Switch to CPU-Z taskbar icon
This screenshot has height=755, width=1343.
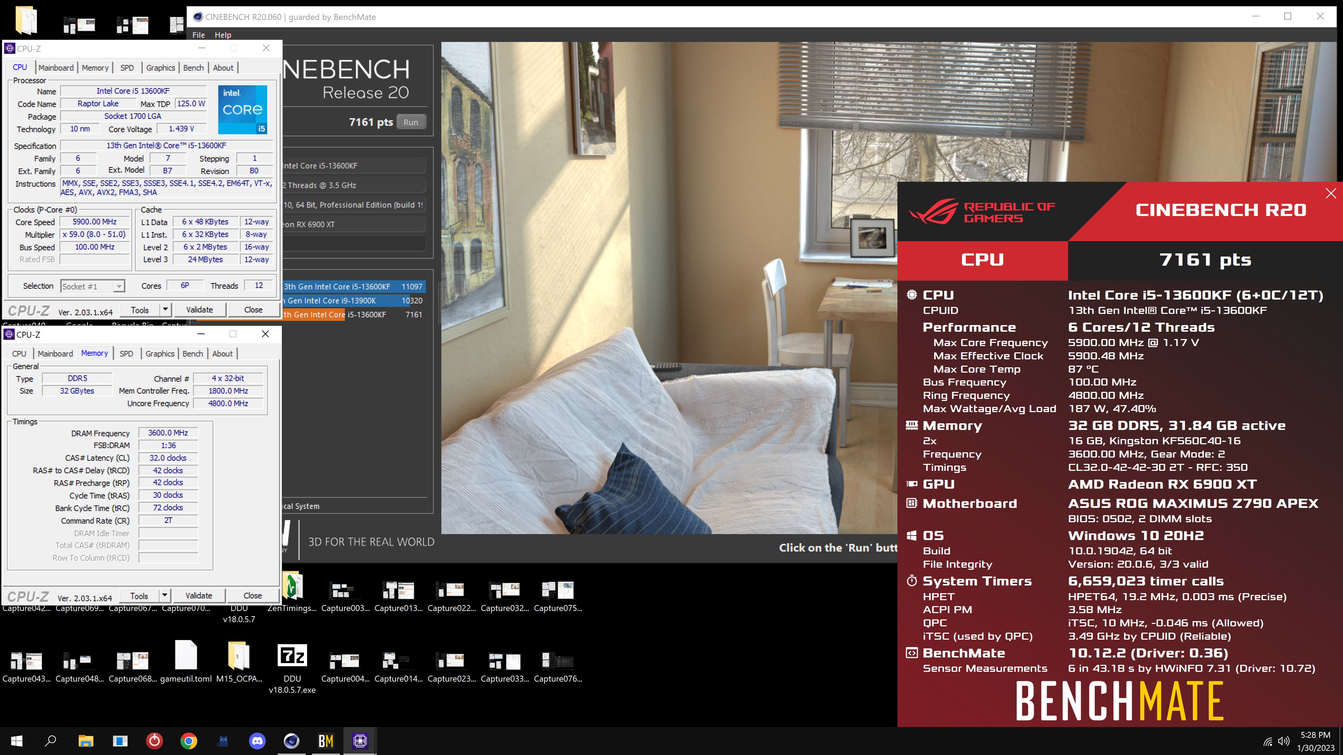click(x=360, y=740)
